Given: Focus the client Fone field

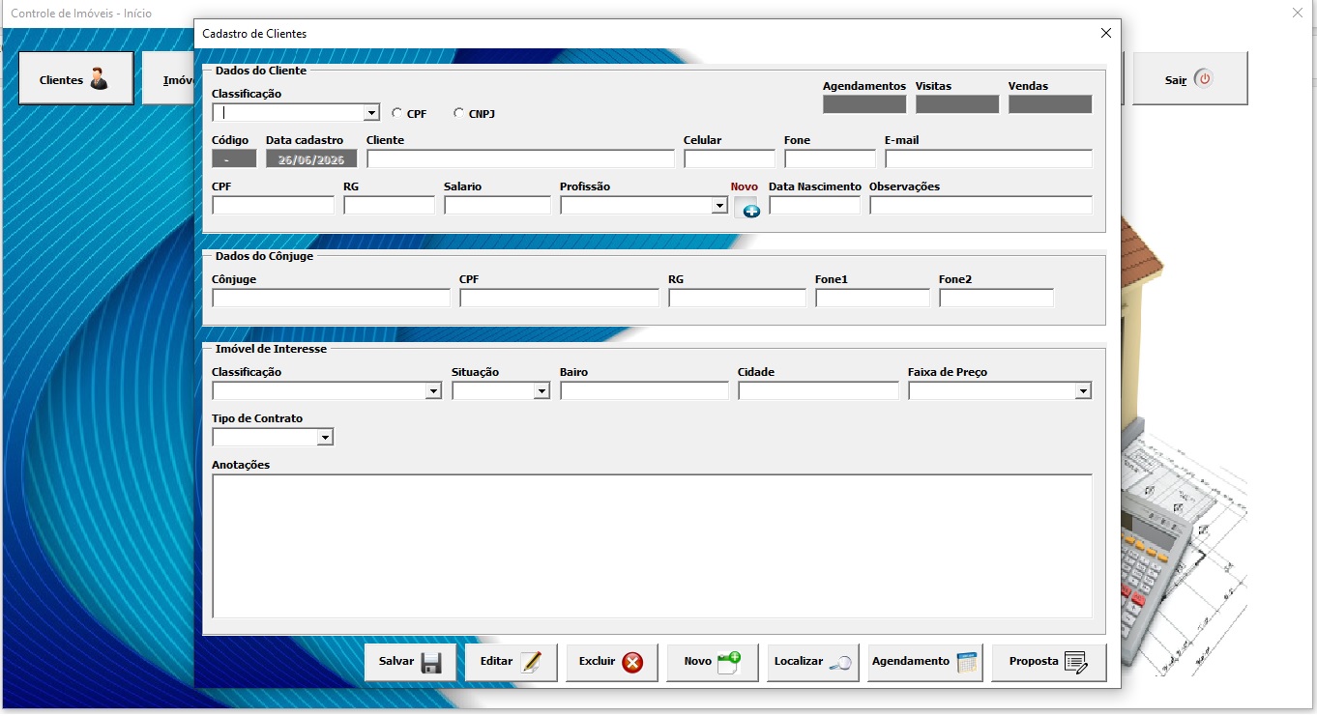Looking at the screenshot, I should pyautogui.click(x=830, y=158).
